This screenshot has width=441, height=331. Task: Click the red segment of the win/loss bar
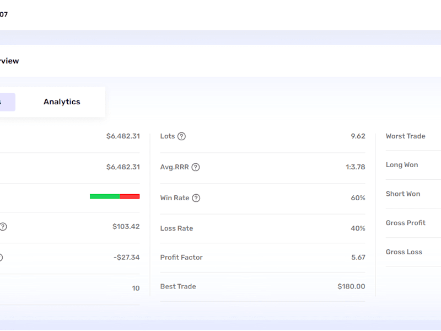click(x=130, y=196)
